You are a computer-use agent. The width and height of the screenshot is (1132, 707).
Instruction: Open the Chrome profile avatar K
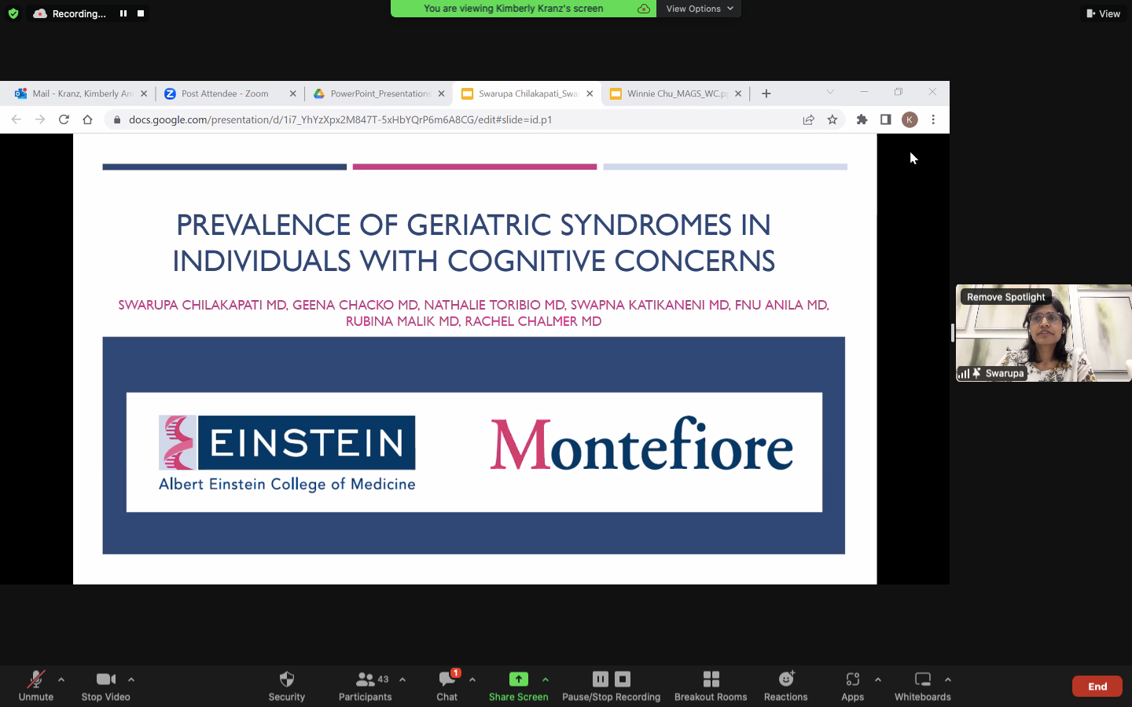[x=910, y=119]
